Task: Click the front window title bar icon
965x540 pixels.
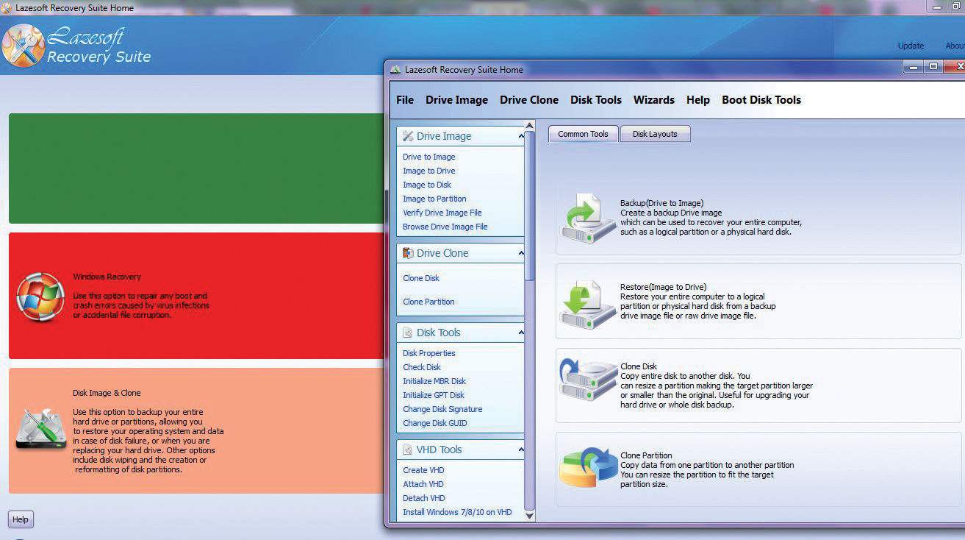Action: pos(396,70)
